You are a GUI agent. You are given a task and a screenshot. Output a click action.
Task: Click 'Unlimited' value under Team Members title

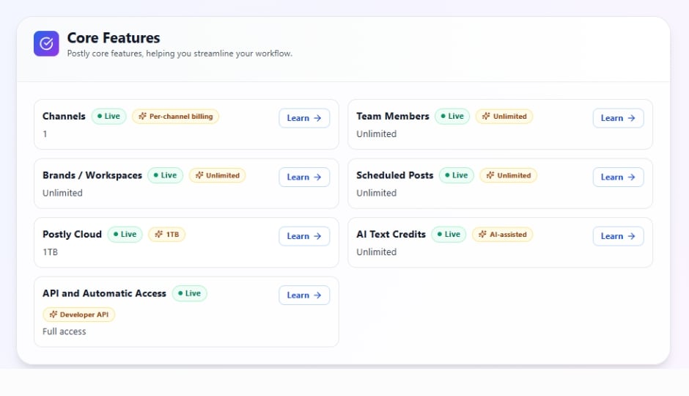tap(377, 134)
